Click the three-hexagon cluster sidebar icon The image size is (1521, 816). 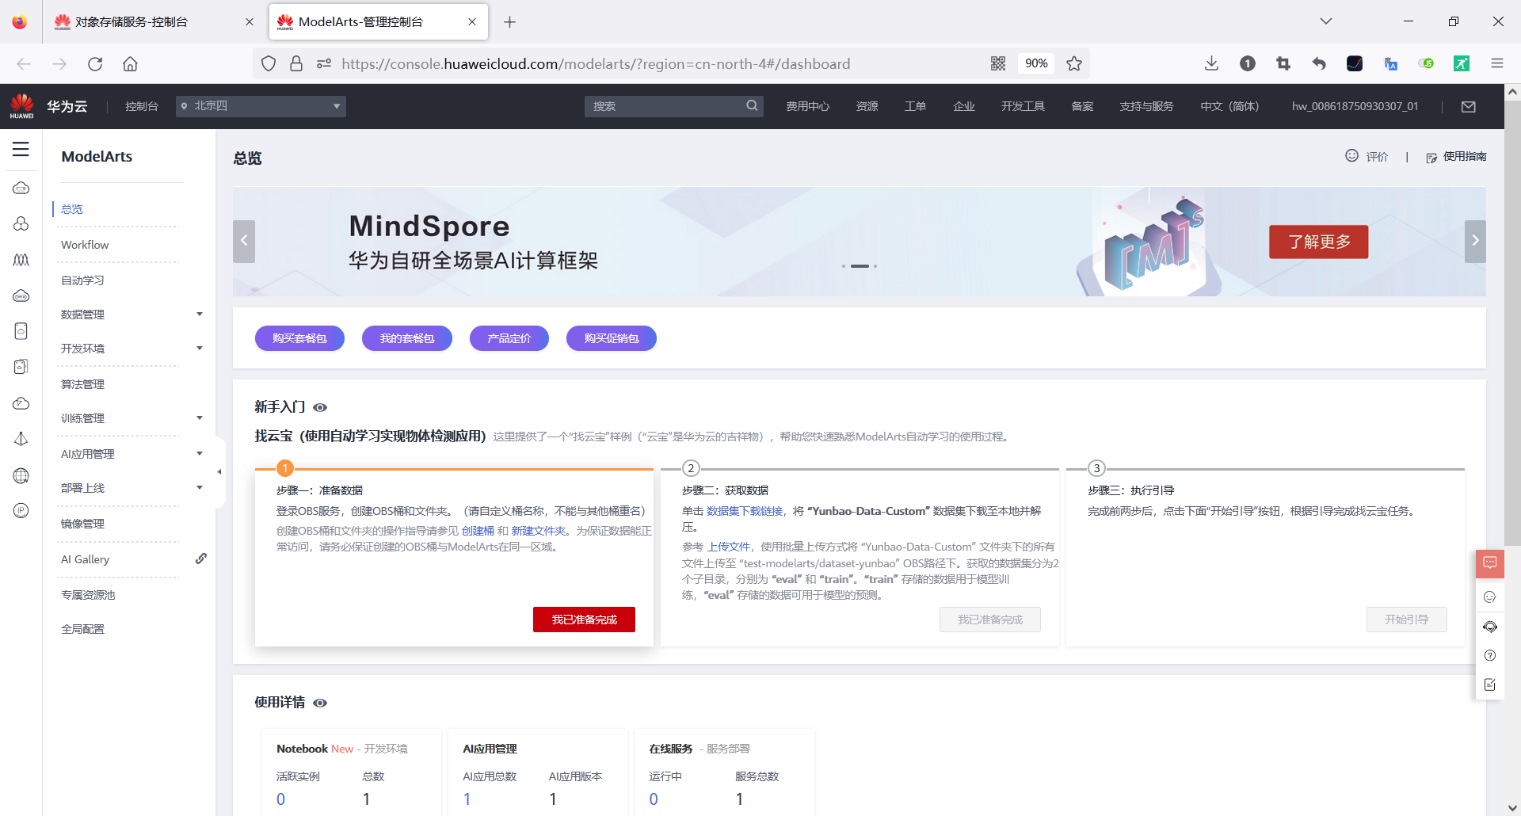pyautogui.click(x=21, y=224)
